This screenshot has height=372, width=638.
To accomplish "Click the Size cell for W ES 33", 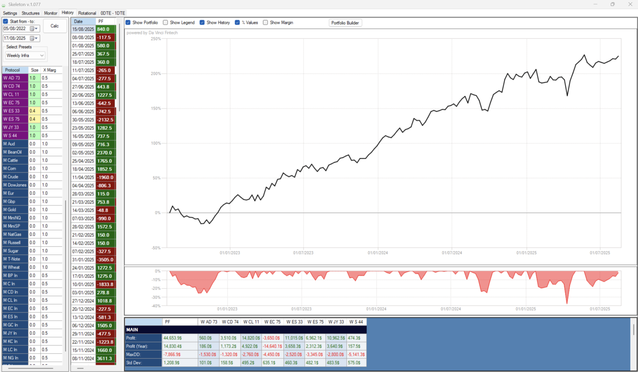I will pos(34,111).
